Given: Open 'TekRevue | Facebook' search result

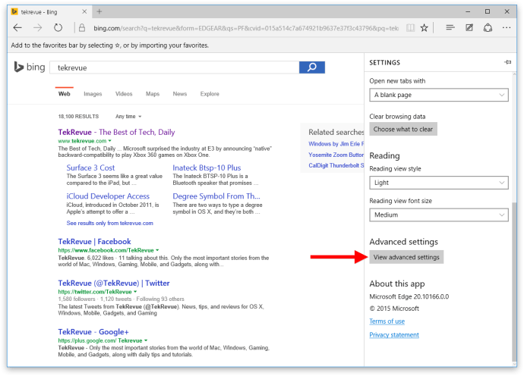Looking at the screenshot, I should 94,242.
